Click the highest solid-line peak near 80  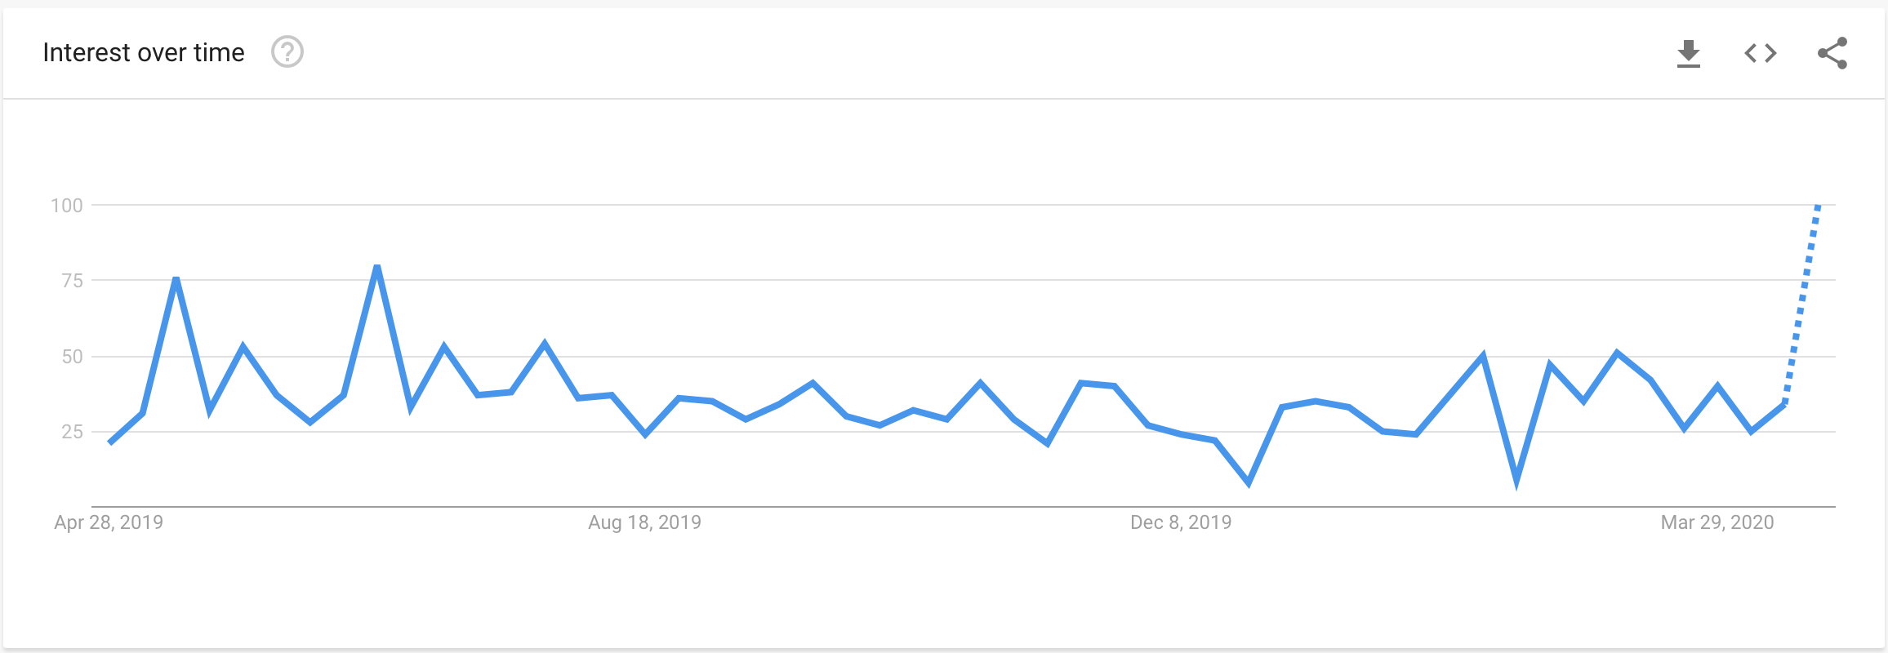pyautogui.click(x=376, y=267)
